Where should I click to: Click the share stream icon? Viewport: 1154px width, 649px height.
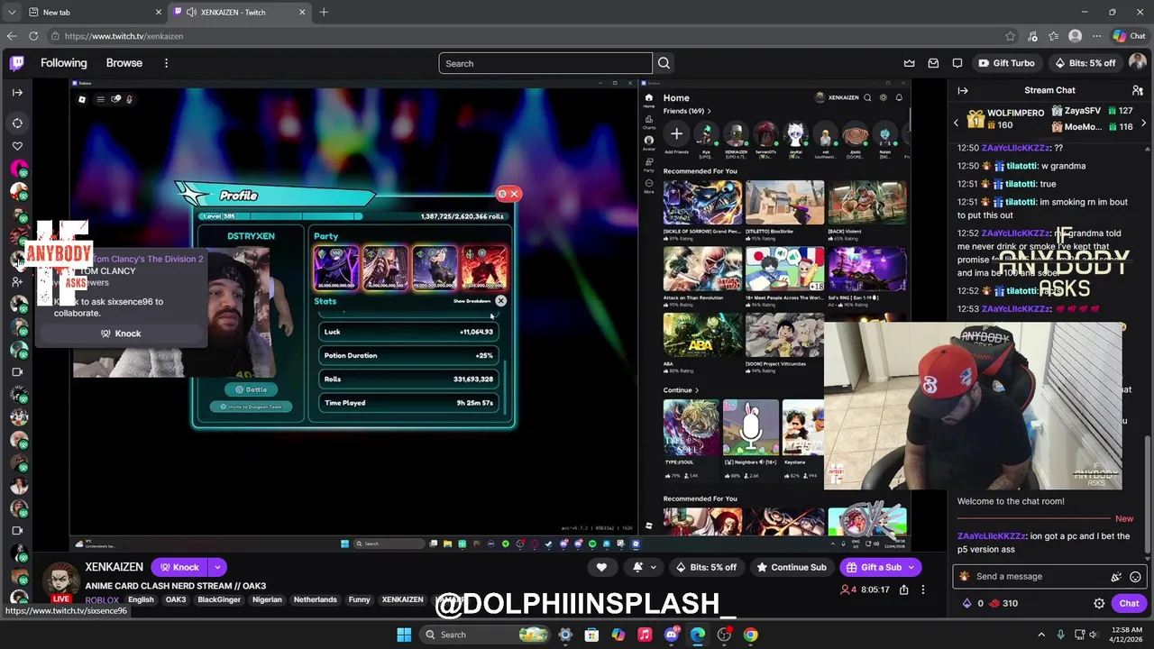(x=903, y=590)
